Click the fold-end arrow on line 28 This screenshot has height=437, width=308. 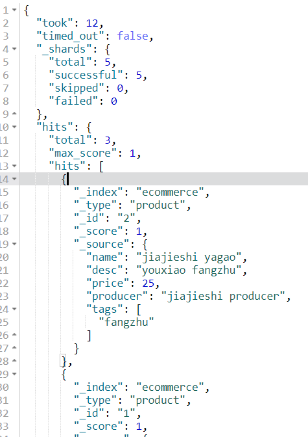[x=14, y=361]
